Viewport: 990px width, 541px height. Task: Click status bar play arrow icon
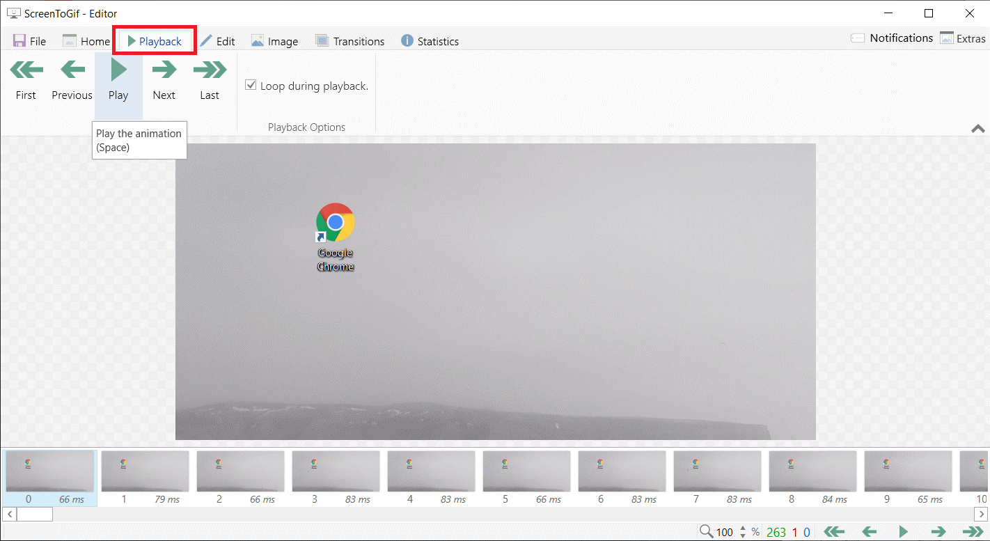click(x=904, y=532)
